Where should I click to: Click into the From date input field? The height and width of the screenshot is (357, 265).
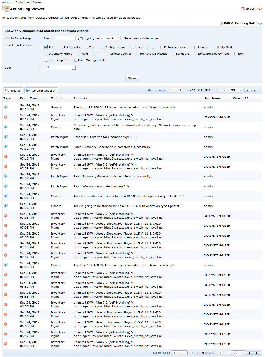pos(65,38)
